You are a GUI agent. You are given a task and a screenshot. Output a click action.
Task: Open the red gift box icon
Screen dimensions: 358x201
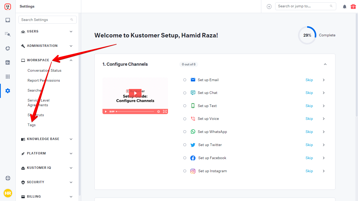point(353,6)
